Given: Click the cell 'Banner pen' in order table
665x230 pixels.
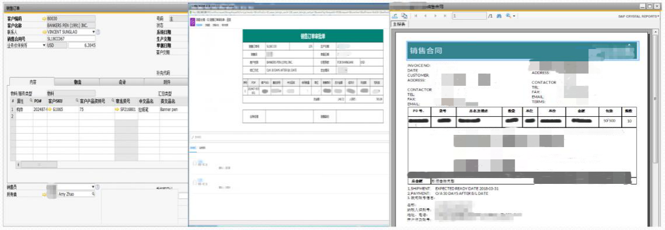Looking at the screenshot, I should pyautogui.click(x=174, y=109).
